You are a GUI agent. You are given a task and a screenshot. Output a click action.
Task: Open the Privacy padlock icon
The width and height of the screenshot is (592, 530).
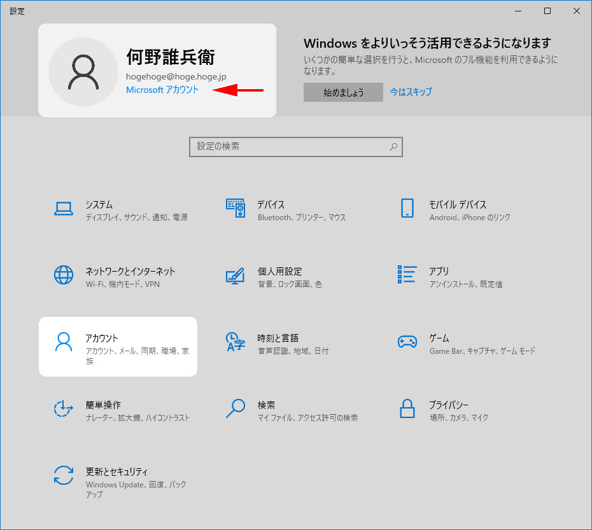click(x=407, y=408)
